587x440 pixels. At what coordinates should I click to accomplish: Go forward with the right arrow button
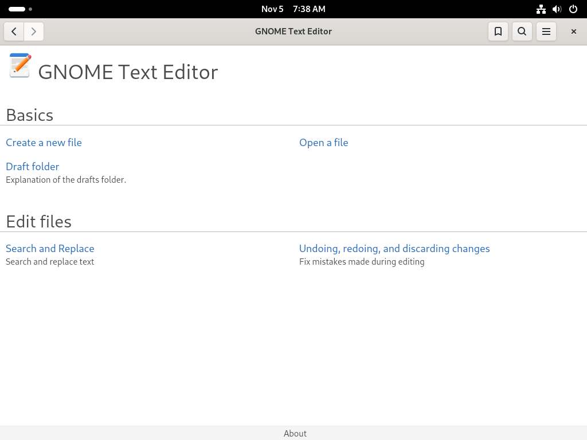point(34,32)
